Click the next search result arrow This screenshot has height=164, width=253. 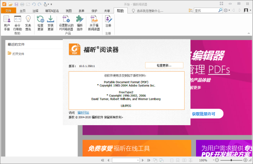[240, 10]
